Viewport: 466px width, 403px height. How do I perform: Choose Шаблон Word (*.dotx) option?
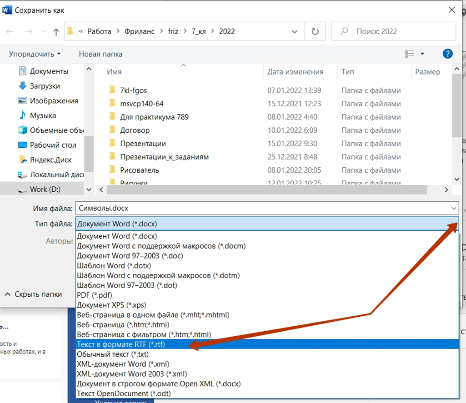[x=267, y=265]
